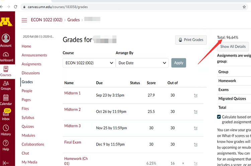This screenshot has width=251, height=166.
Task: Open submission details icon for Homework Ch 01
Action: pos(196,163)
